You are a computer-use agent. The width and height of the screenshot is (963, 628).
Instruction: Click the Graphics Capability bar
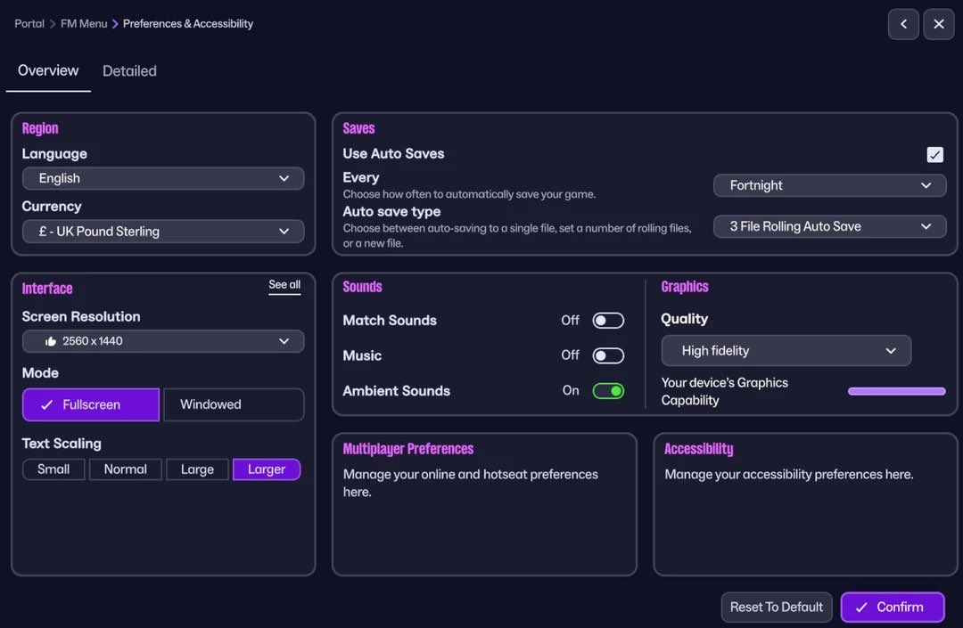point(896,391)
